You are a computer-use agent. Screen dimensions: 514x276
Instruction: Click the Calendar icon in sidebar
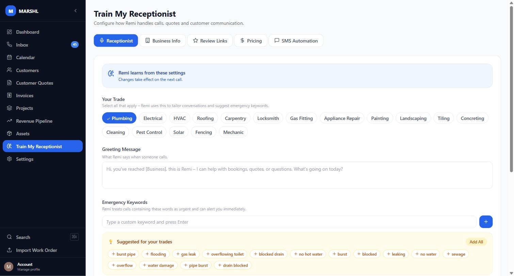[9, 57]
